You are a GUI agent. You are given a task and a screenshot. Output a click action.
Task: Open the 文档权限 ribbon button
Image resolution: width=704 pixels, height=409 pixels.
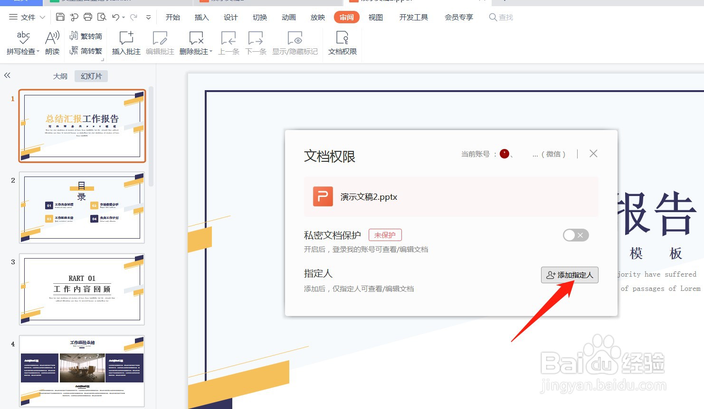click(x=342, y=43)
